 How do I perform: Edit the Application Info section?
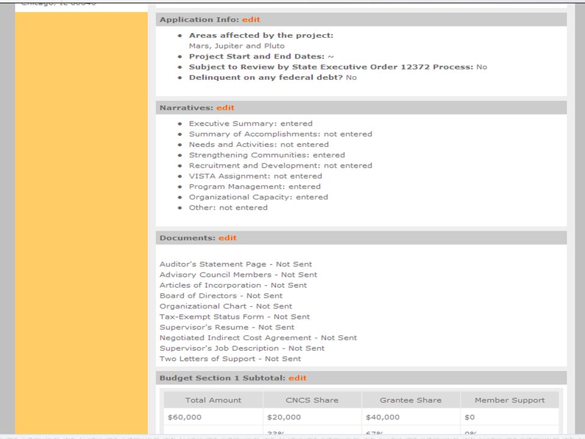[x=250, y=20]
